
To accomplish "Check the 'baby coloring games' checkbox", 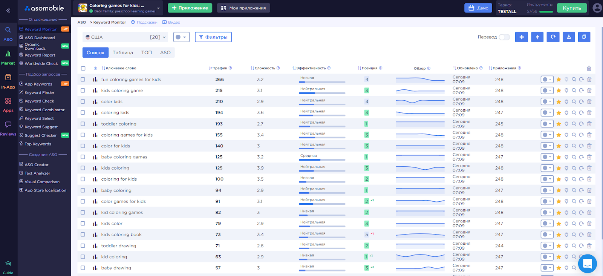I will click(x=83, y=157).
